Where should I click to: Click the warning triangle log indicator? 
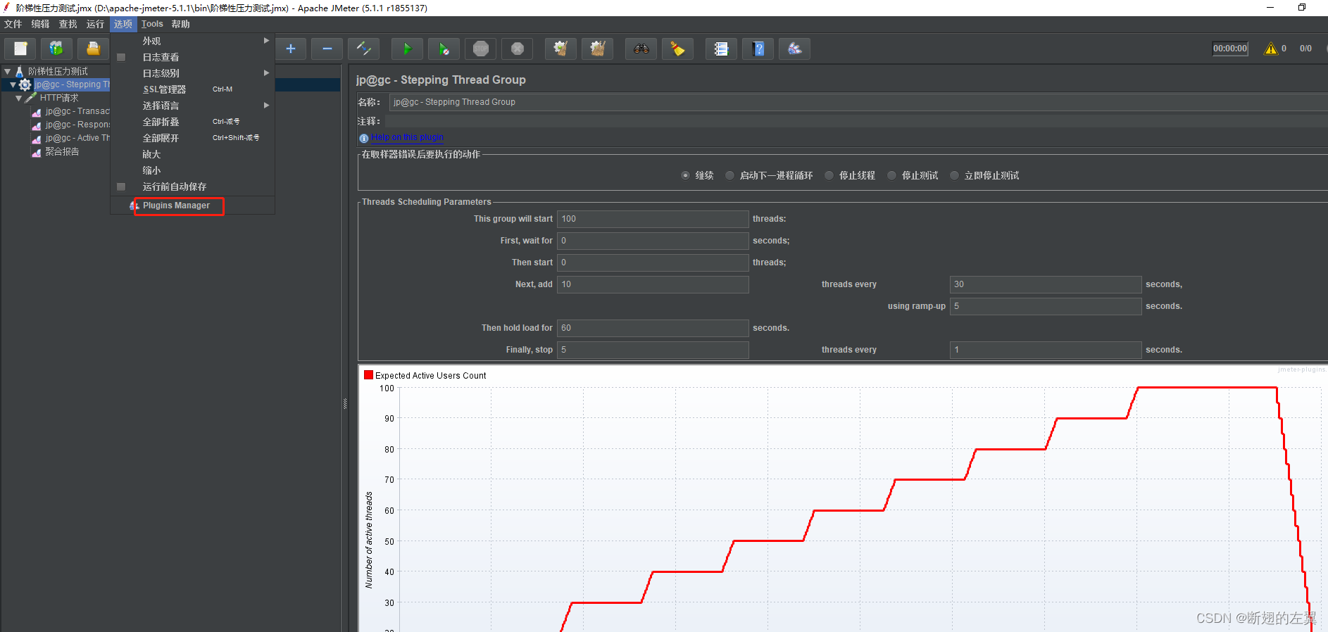click(1270, 49)
